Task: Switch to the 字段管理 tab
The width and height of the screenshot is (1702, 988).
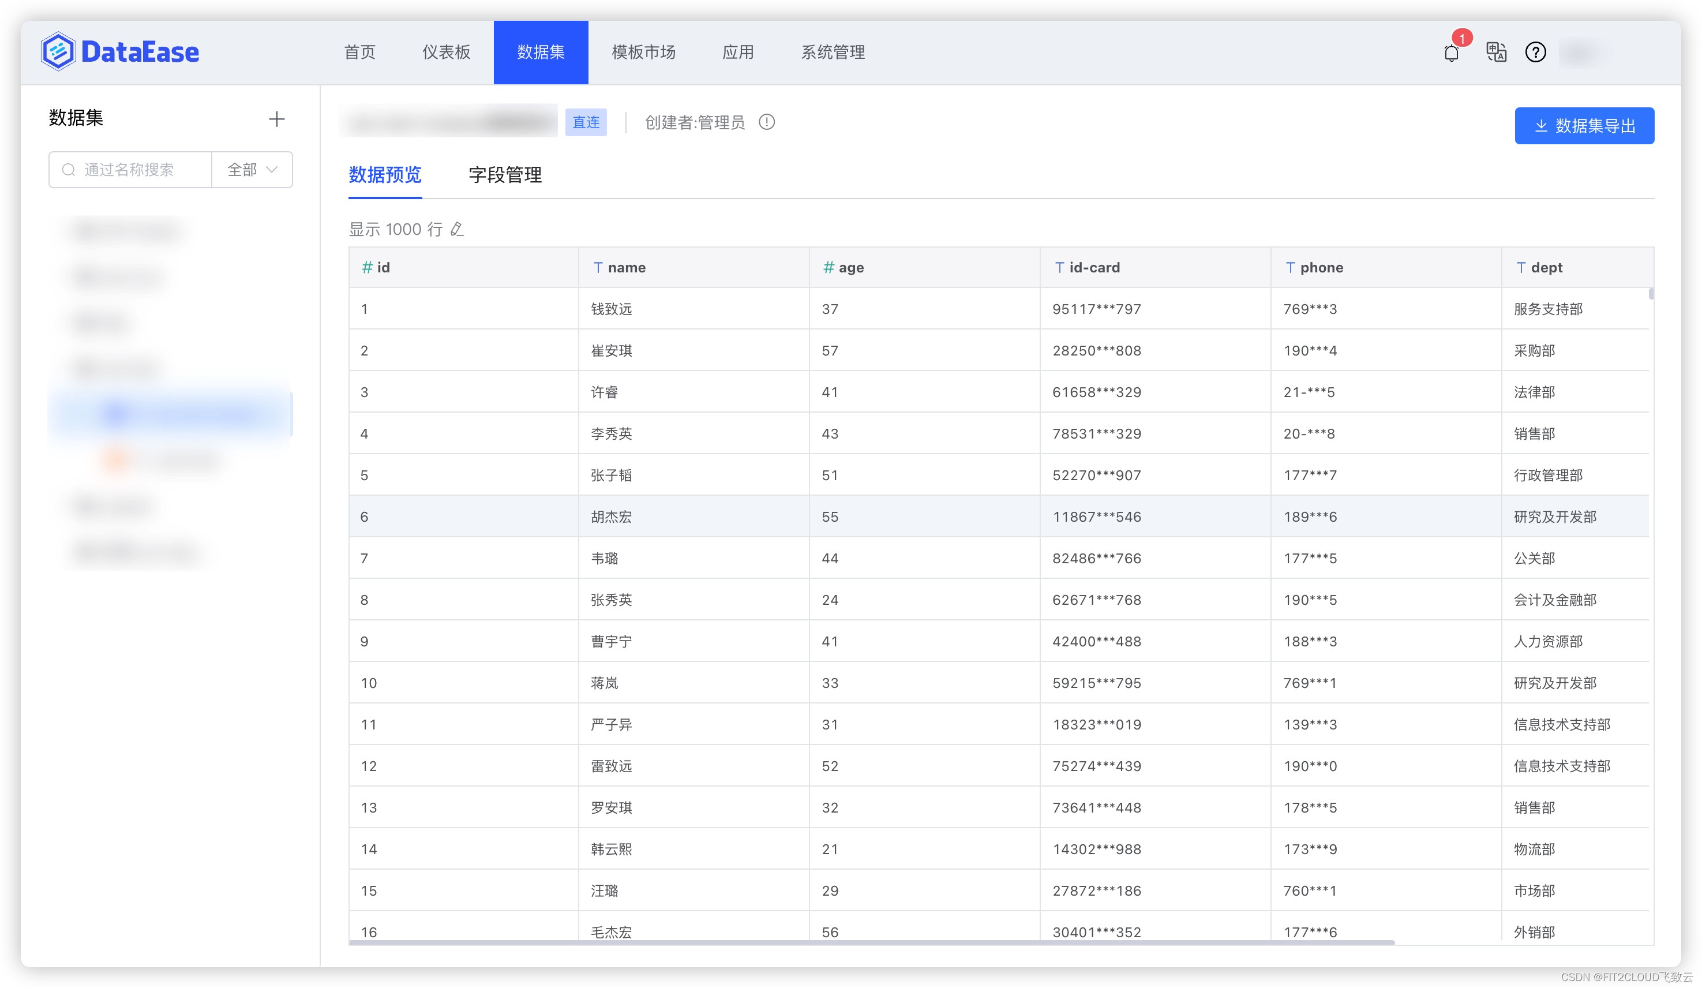Action: pyautogui.click(x=505, y=175)
